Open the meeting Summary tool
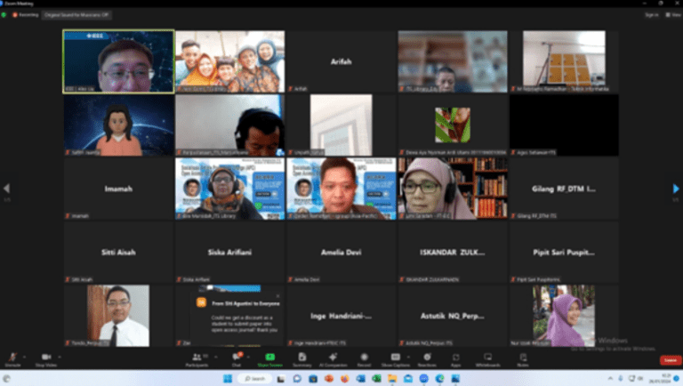Viewport: 683px width, 386px height. tap(302, 358)
